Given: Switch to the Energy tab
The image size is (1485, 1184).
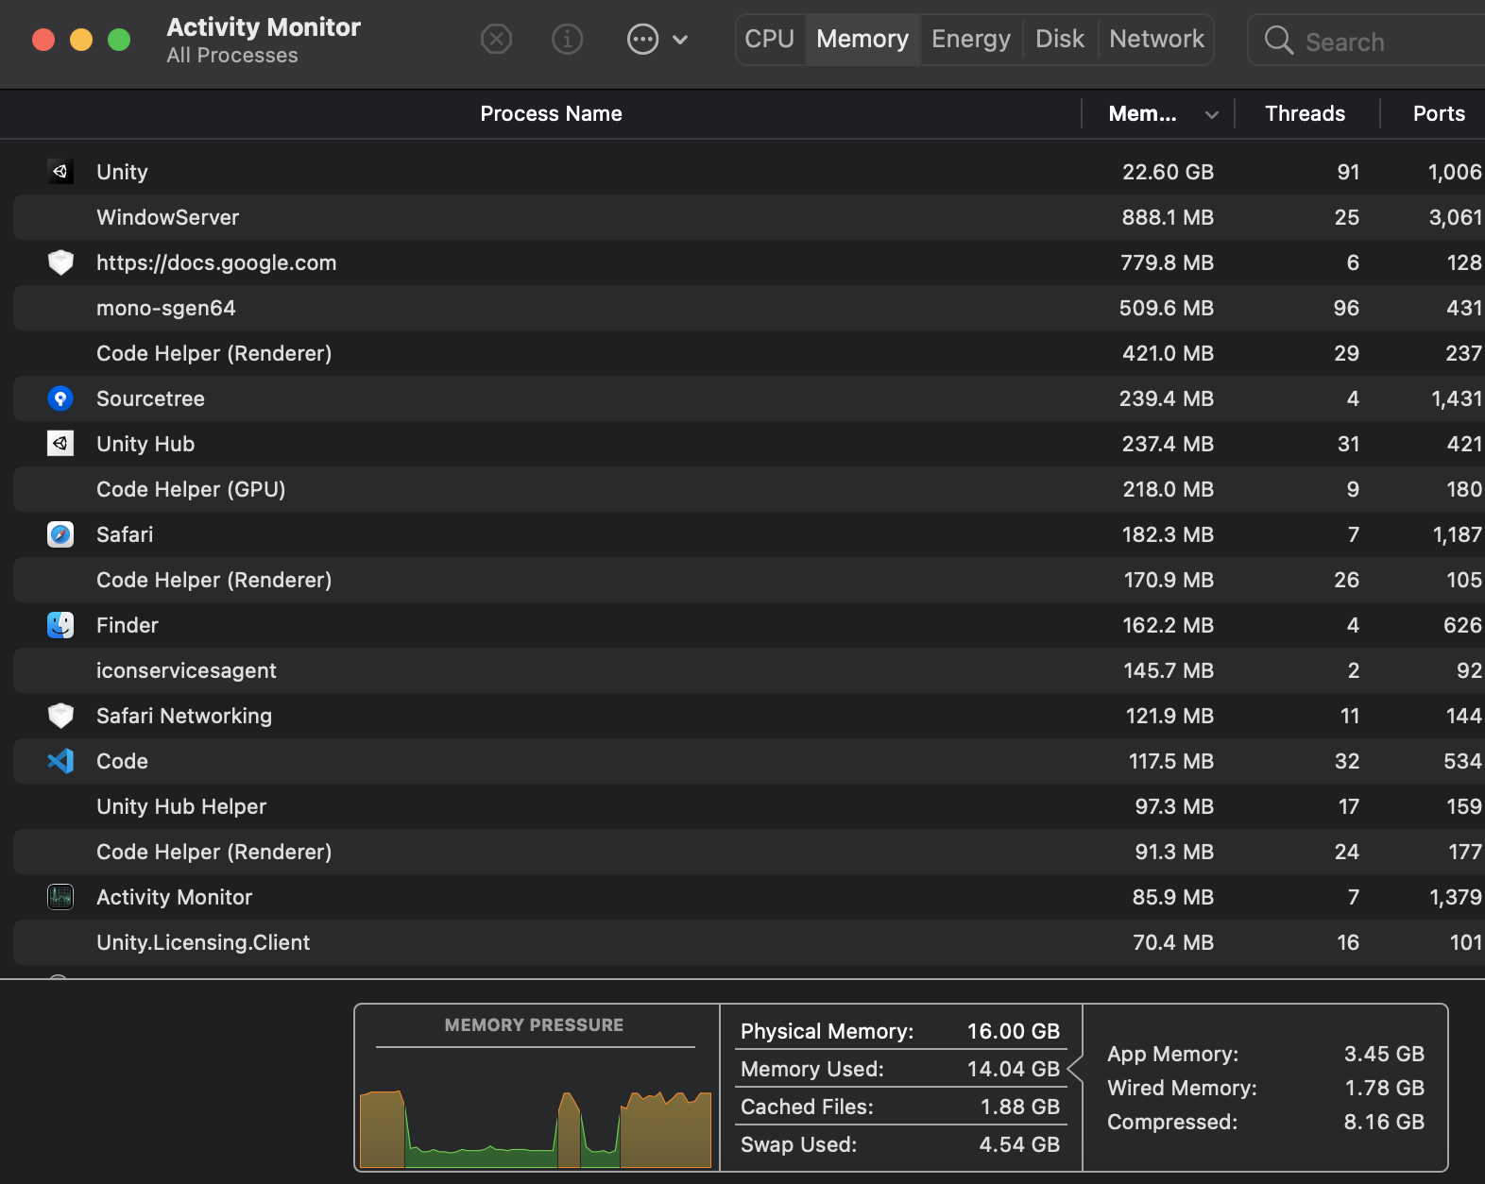Looking at the screenshot, I should (x=971, y=39).
